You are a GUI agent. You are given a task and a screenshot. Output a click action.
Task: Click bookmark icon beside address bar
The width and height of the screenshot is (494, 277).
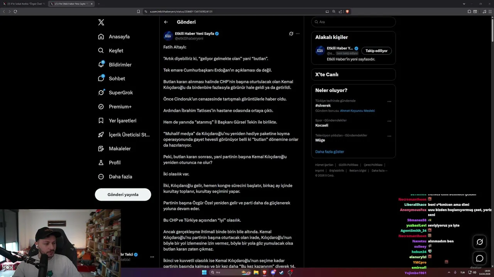tap(138, 12)
